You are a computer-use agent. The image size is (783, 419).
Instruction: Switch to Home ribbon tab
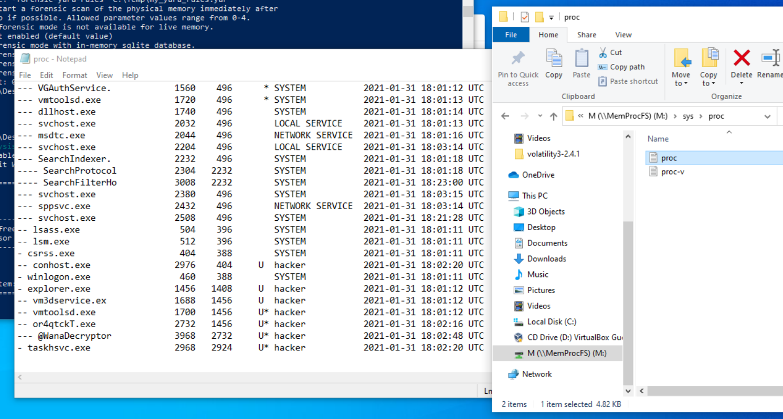[x=548, y=35]
